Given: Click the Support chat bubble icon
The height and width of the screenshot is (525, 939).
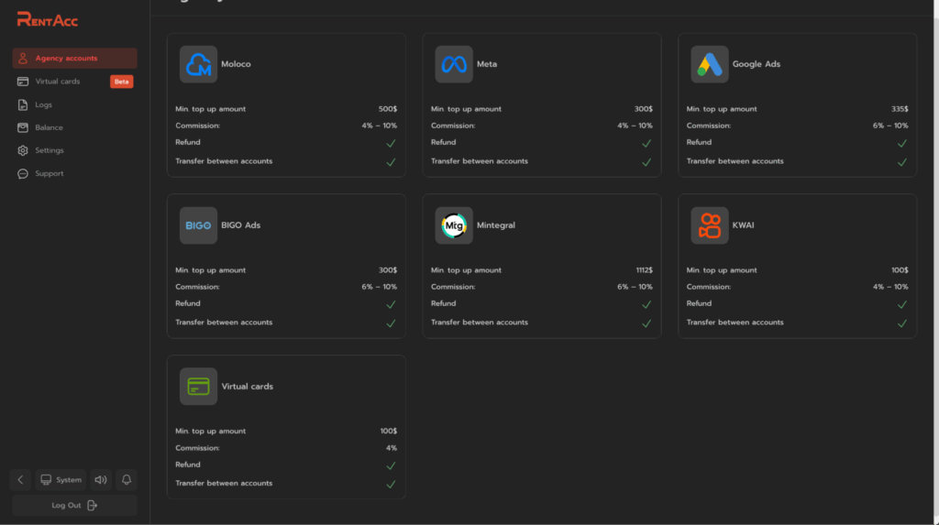Looking at the screenshot, I should pos(23,173).
